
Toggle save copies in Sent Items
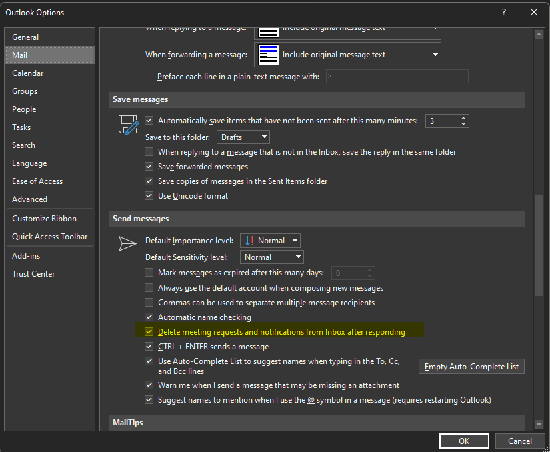pyautogui.click(x=149, y=181)
